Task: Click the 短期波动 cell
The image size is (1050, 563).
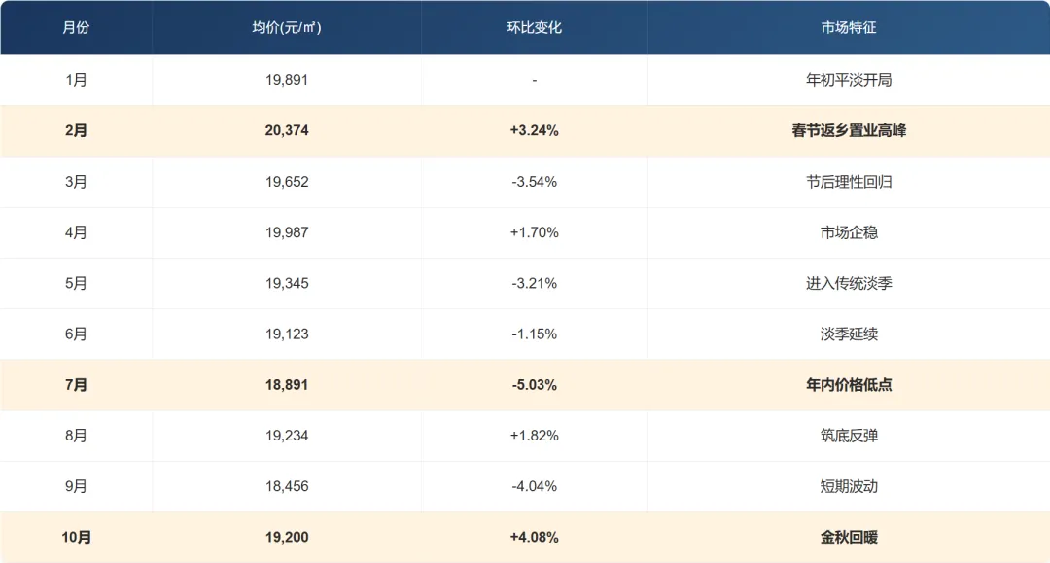Action: tap(848, 486)
